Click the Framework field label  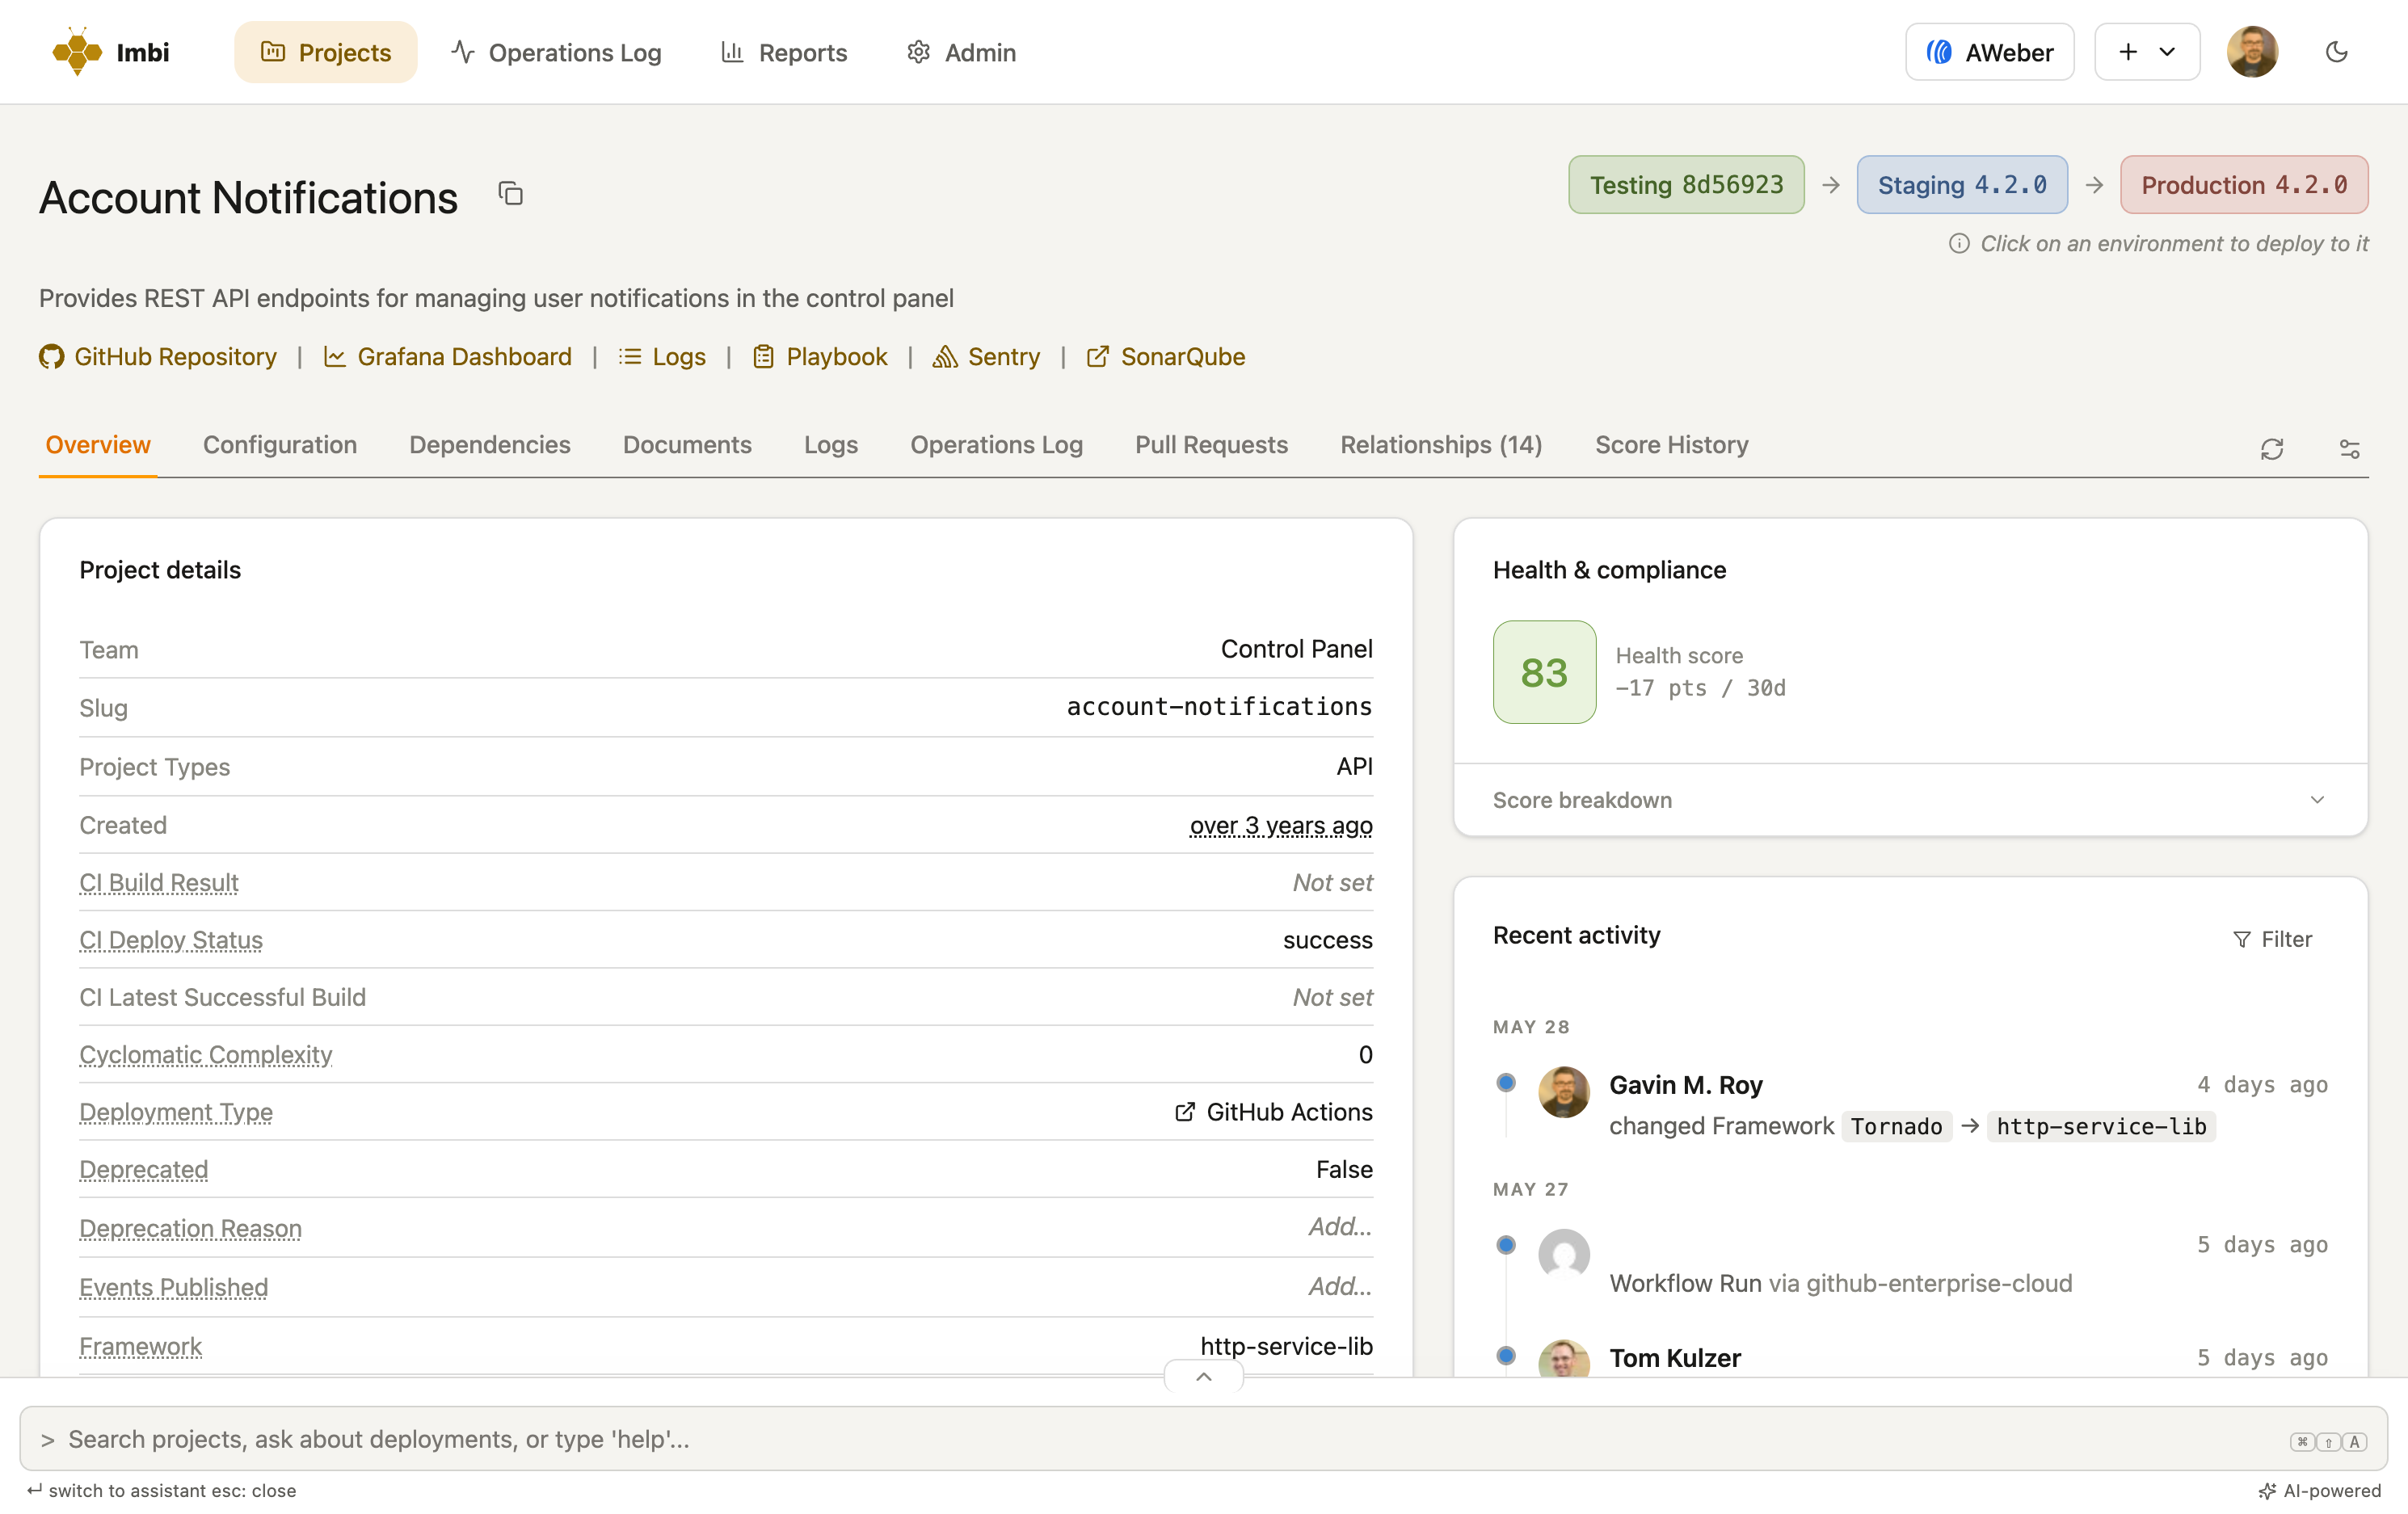(x=141, y=1347)
